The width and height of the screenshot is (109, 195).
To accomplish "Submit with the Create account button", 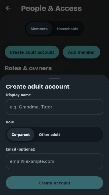I will pyautogui.click(x=55, y=183).
